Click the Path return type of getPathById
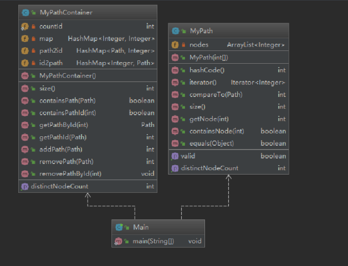348x266 pixels. coord(148,125)
